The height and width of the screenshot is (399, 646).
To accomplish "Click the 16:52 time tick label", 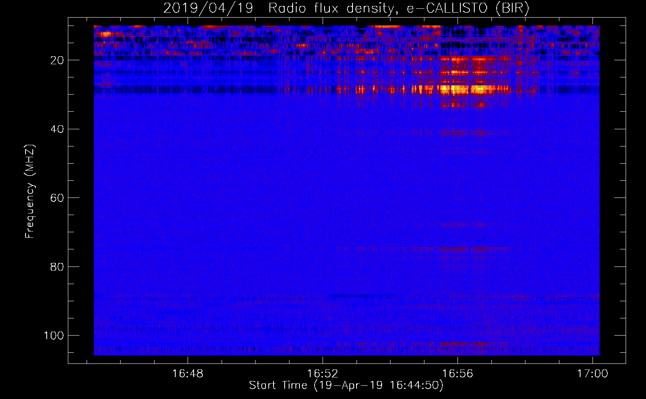I will [323, 374].
